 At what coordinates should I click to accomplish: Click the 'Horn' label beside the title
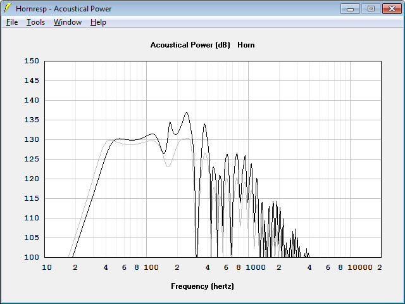point(246,45)
